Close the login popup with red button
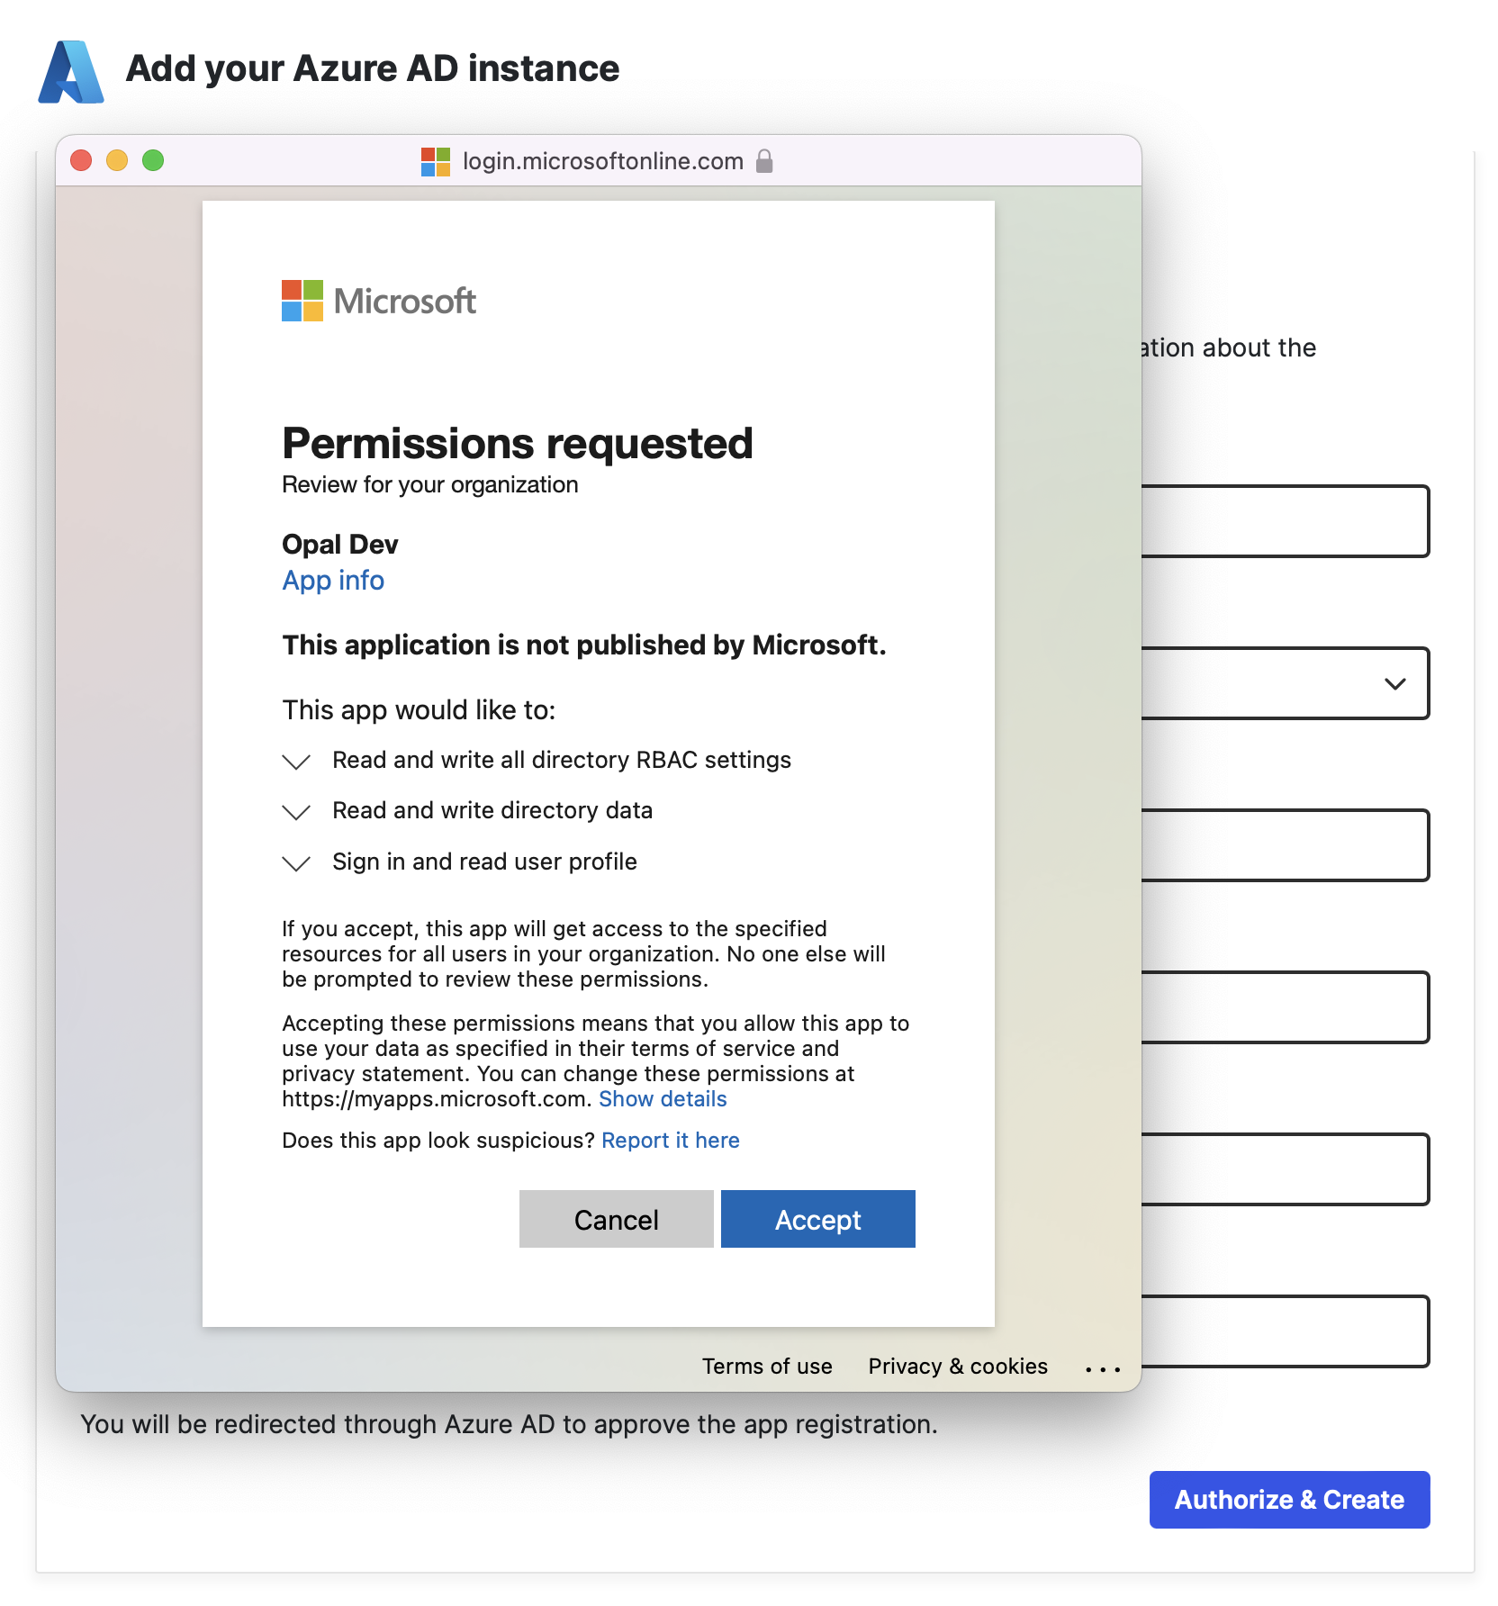The image size is (1498, 1606). point(81,160)
